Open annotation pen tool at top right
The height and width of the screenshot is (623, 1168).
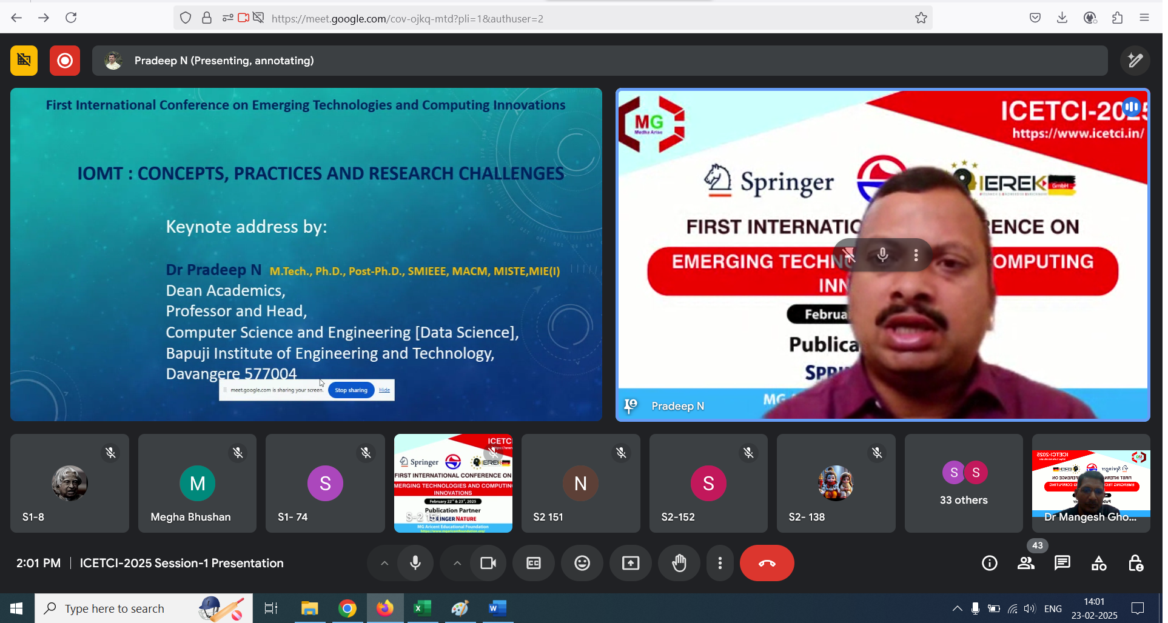(x=1135, y=61)
